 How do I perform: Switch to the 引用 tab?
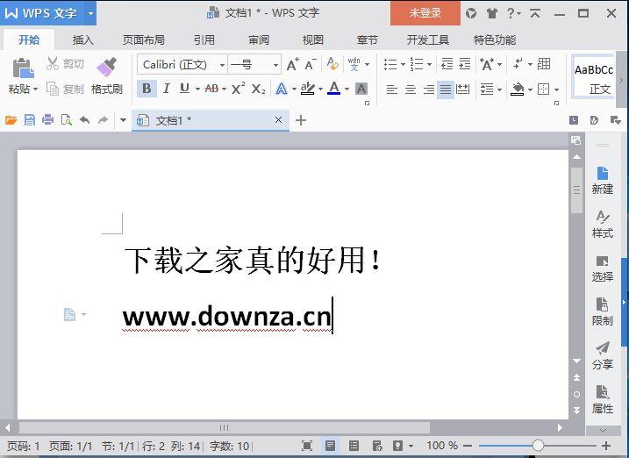204,39
